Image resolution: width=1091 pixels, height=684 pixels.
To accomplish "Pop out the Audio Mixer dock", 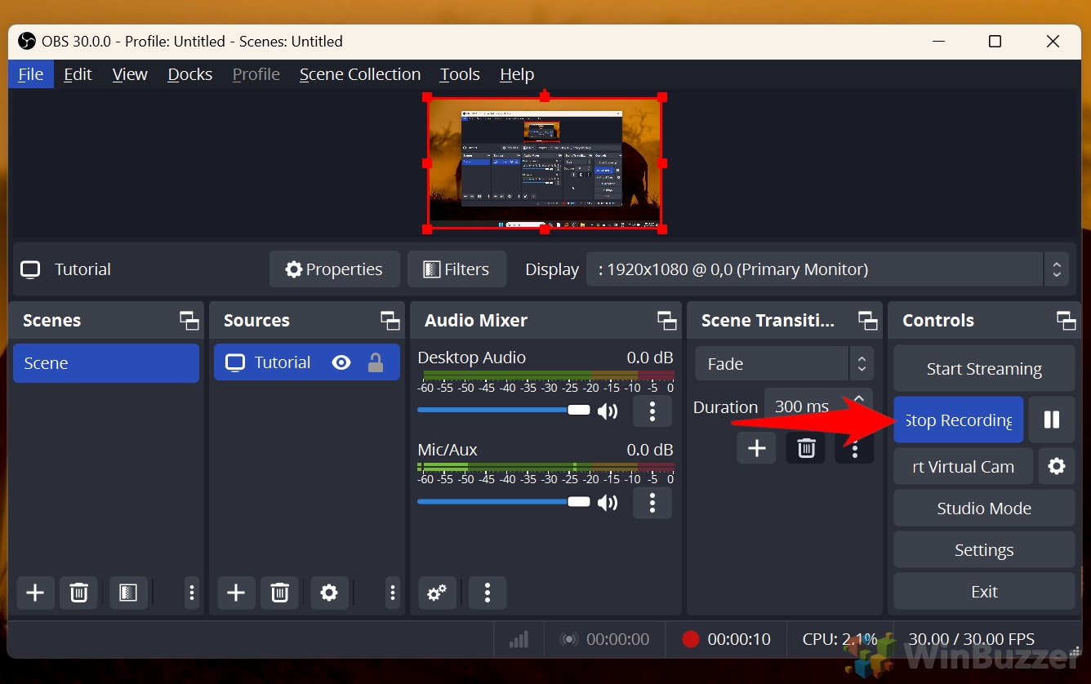I will coord(667,321).
